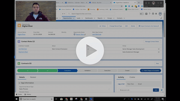180x101 pixels.
Task: Select the Email activity tab
Action: [140, 84]
